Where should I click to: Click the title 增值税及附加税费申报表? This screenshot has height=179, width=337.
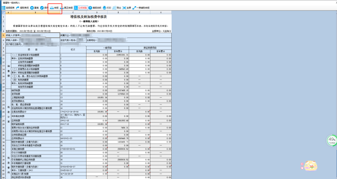coord(89,17)
